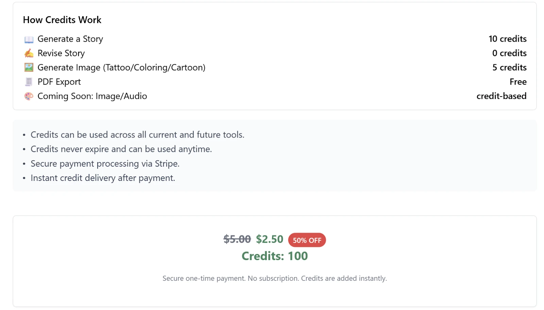Click the Secure one-time payment note
Viewport: 544px width, 310px height.
[274, 278]
